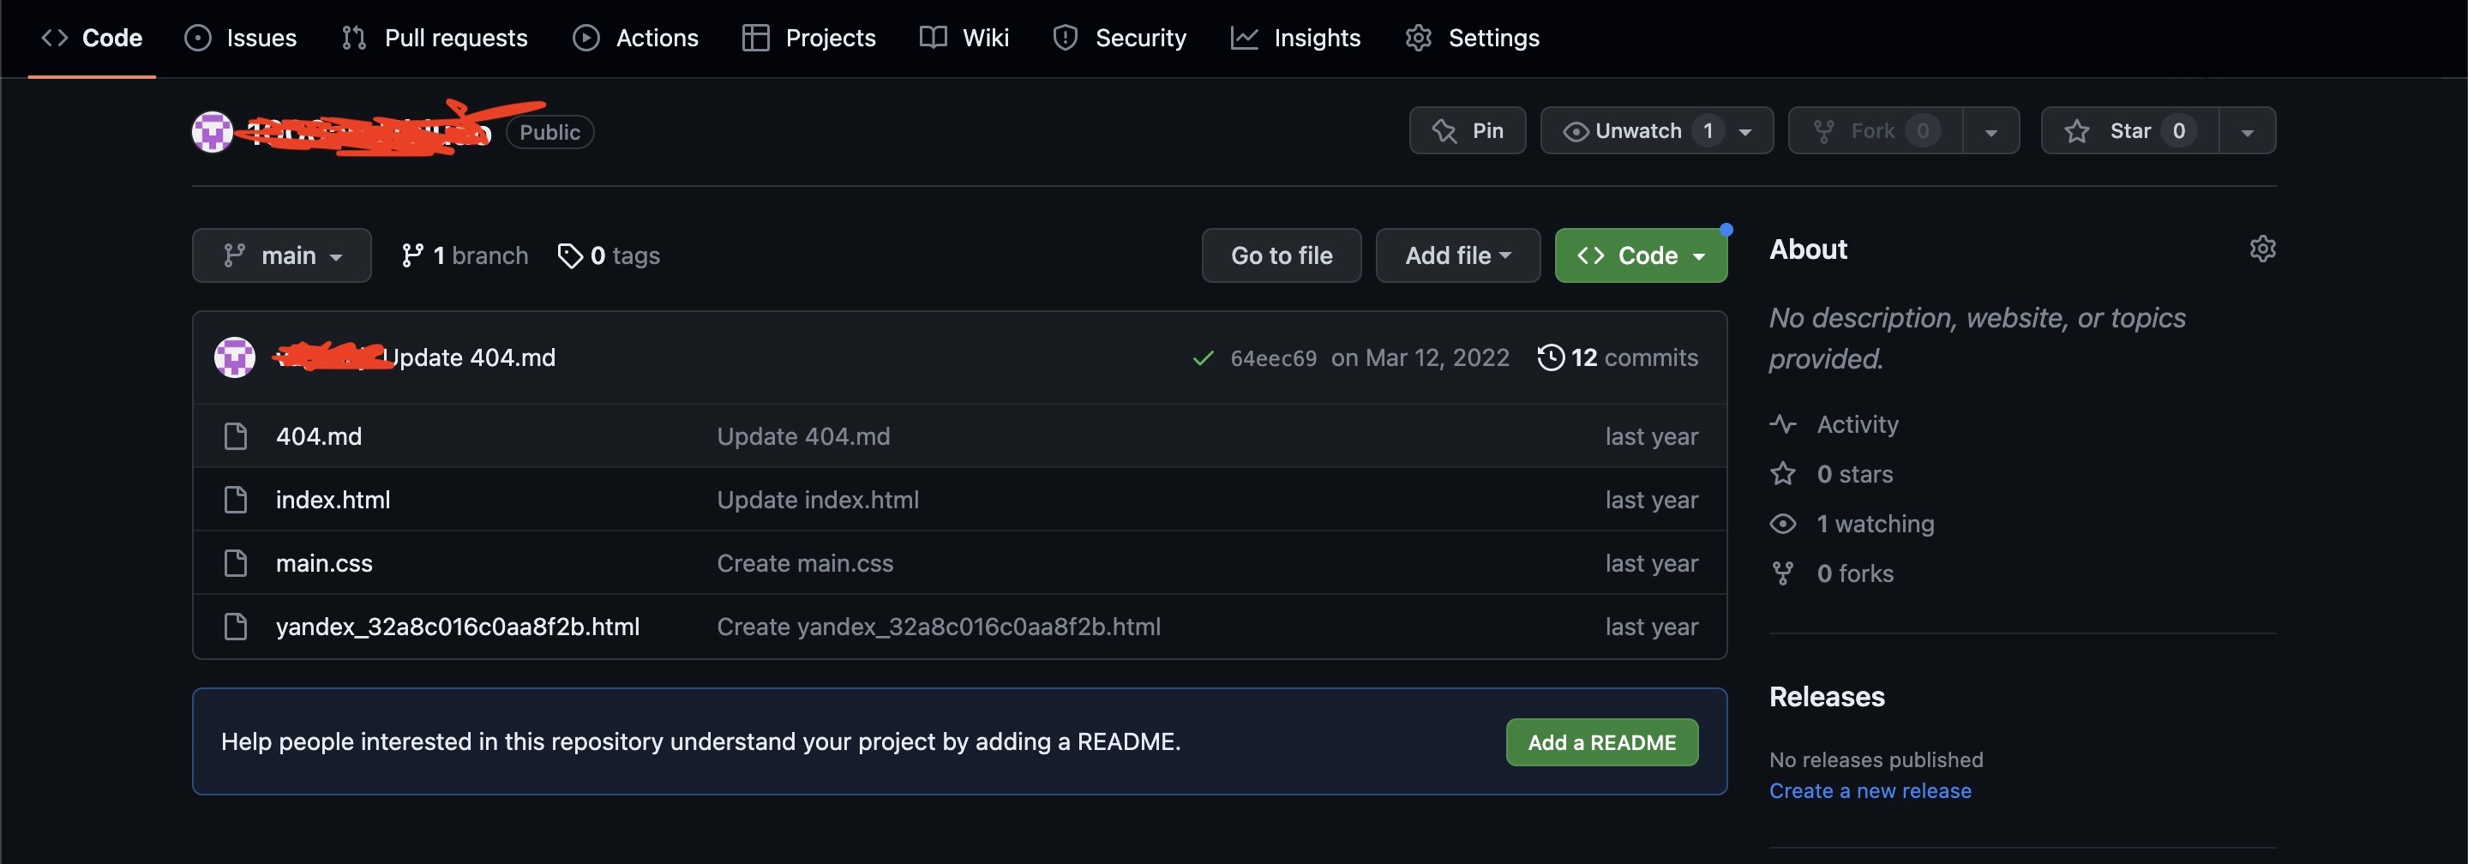2468x864 pixels.
Task: Click the user avatar beside latest commit
Action: 235,357
